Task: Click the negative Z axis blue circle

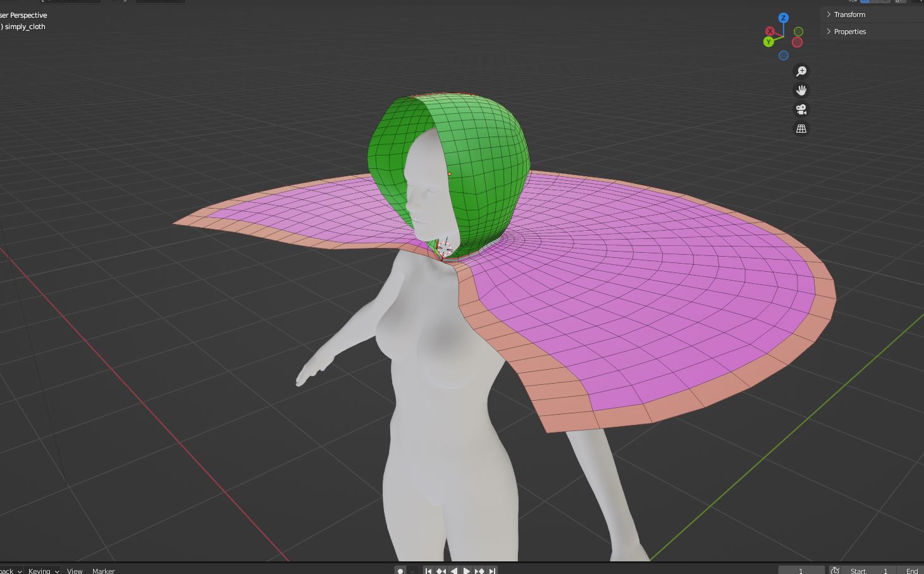Action: tap(784, 56)
